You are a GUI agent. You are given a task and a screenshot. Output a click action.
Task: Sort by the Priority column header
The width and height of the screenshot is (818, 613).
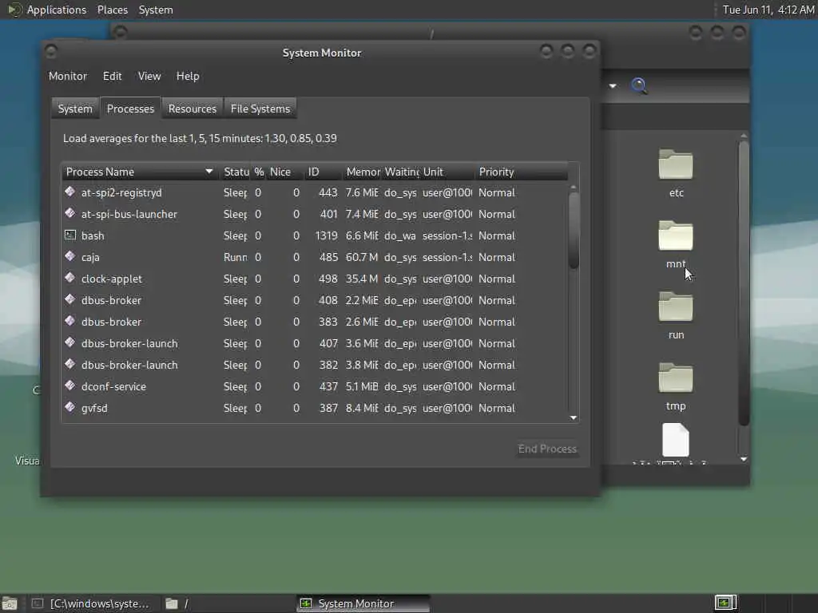522,172
